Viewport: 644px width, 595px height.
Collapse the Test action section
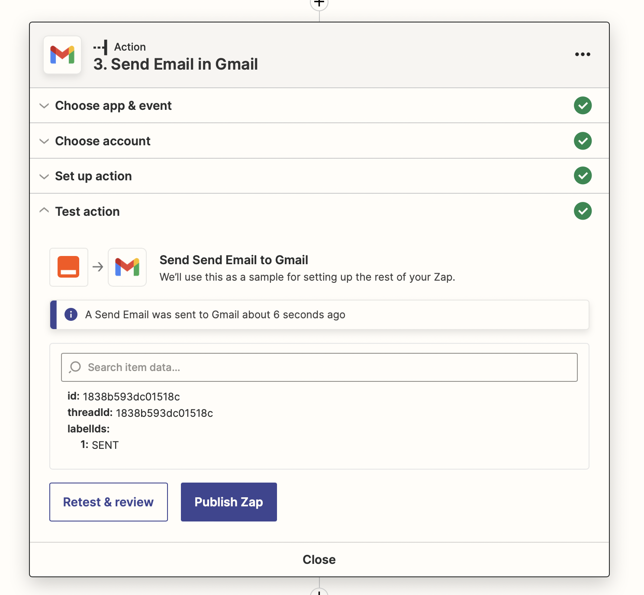pos(87,211)
